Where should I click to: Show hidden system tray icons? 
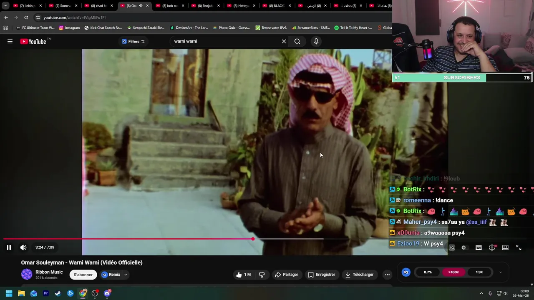tap(481, 293)
